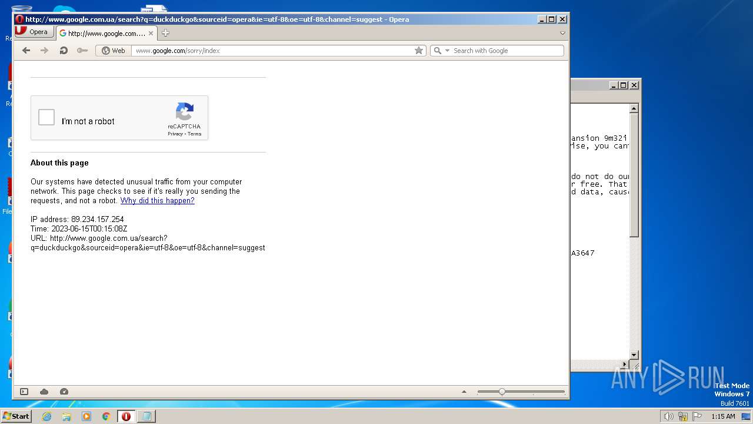This screenshot has width=753, height=424.
Task: Open Windows Explorer folder from taskbar
Action: (x=66, y=416)
